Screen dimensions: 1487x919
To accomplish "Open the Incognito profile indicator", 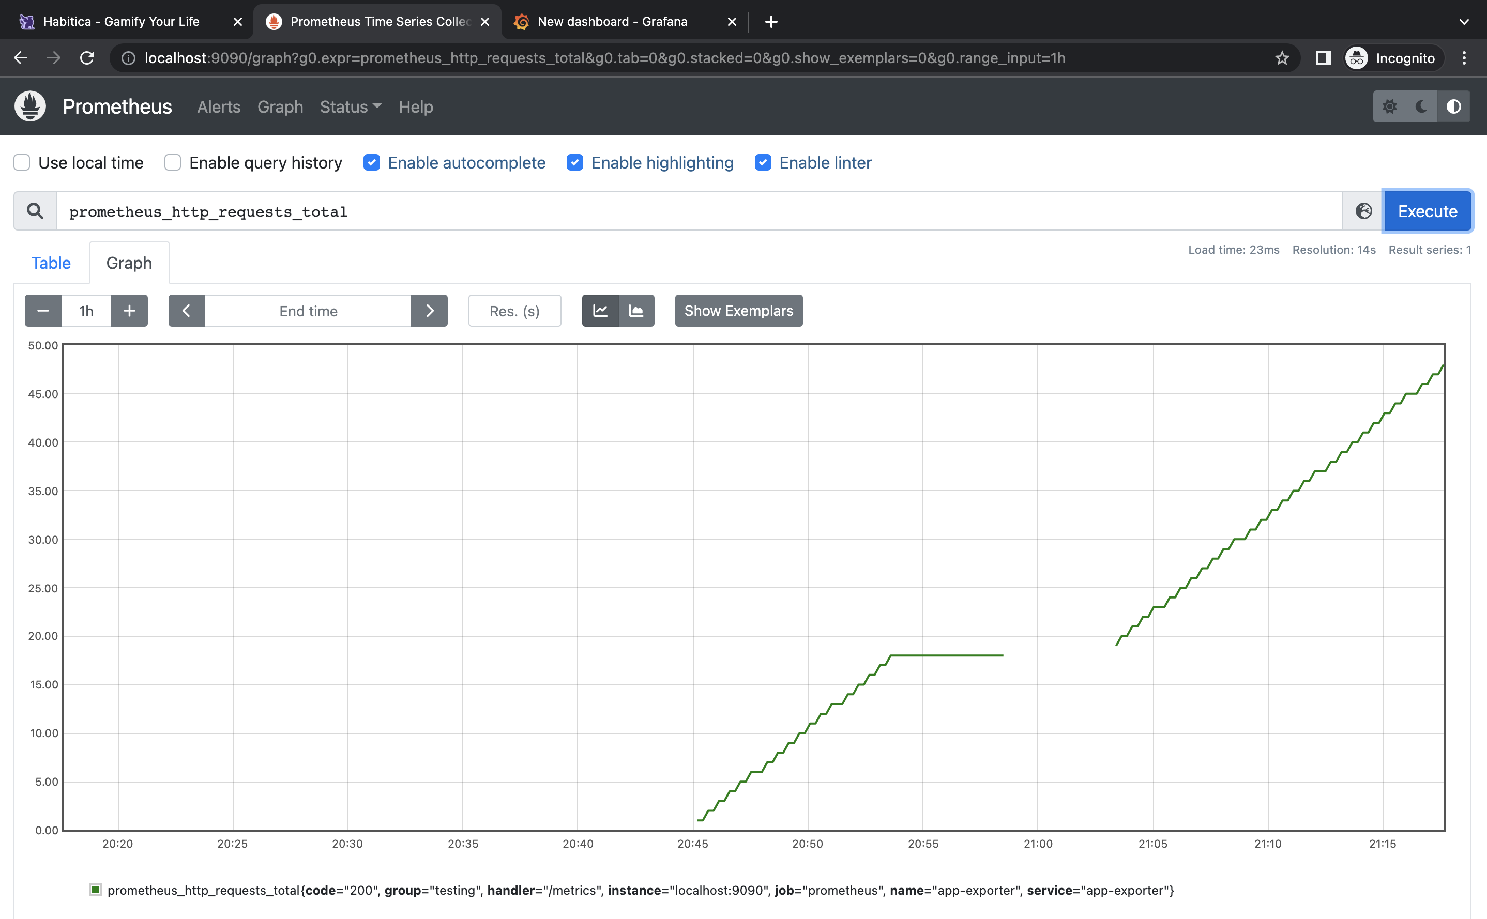I will click(x=1393, y=58).
